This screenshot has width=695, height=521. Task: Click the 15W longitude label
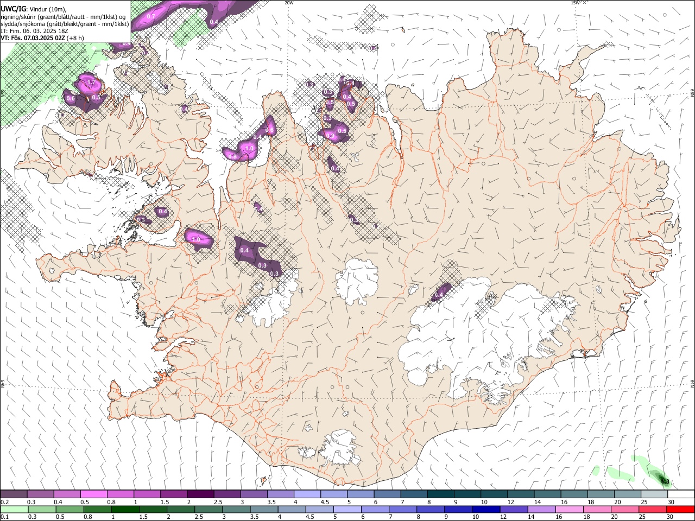coord(574,3)
